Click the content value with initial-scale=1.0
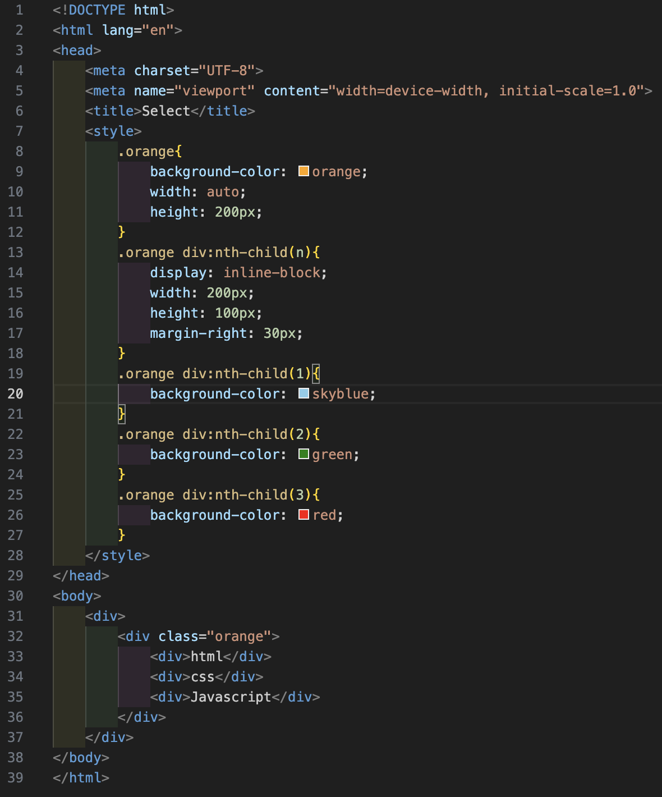Image resolution: width=662 pixels, height=797 pixels. coord(486,91)
